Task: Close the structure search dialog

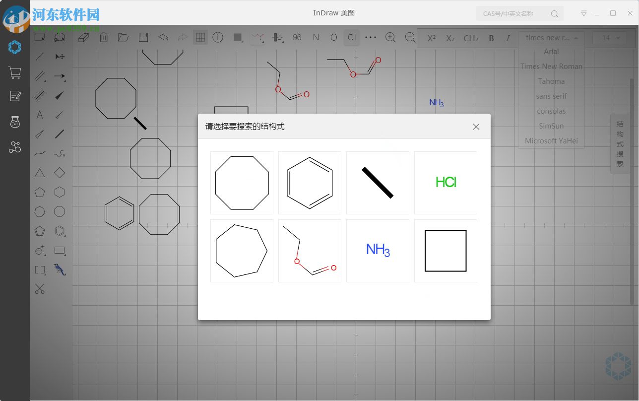Action: point(476,127)
